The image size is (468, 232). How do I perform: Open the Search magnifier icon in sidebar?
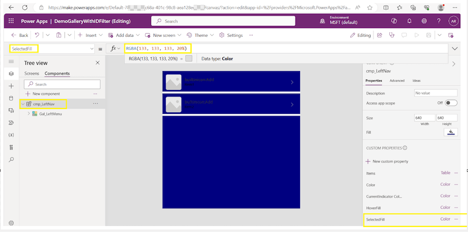pos(12,159)
